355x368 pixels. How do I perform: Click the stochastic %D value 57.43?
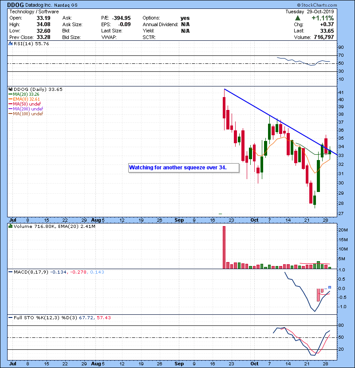pos(103,318)
